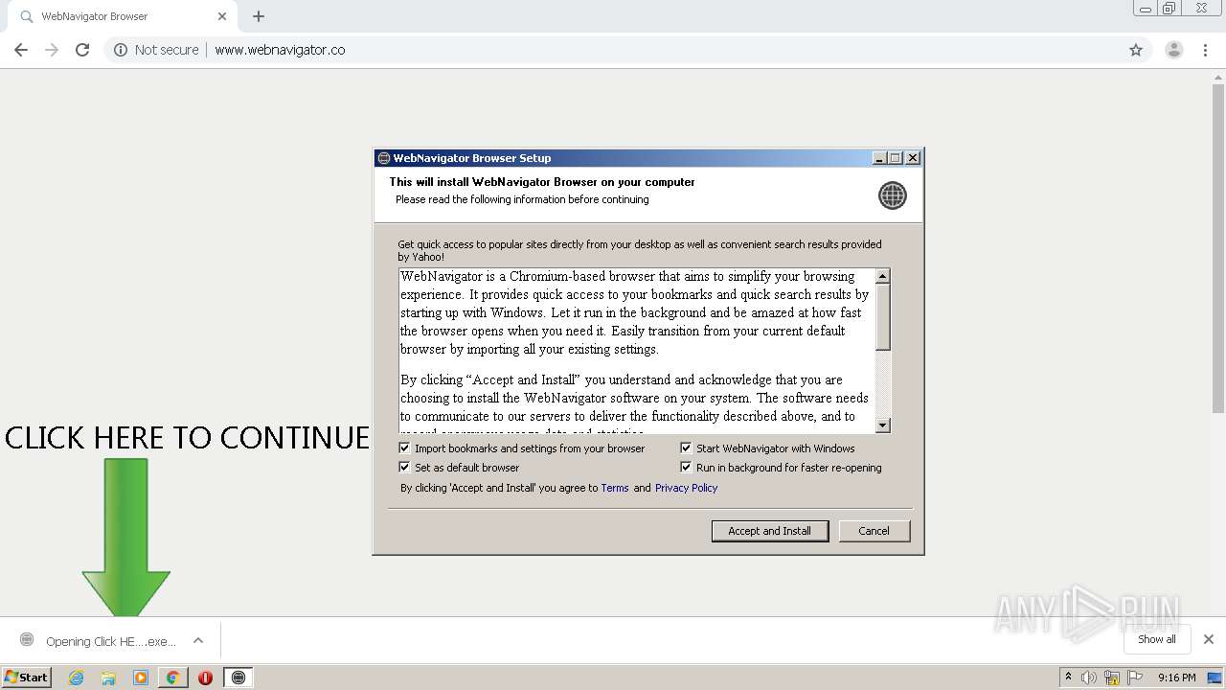Image resolution: width=1226 pixels, height=690 pixels.
Task: Click Accept and Install button
Action: [x=770, y=531]
